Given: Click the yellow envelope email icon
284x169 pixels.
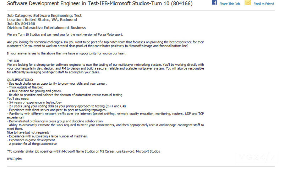Looking at the screenshot, I should pos(247,3).
